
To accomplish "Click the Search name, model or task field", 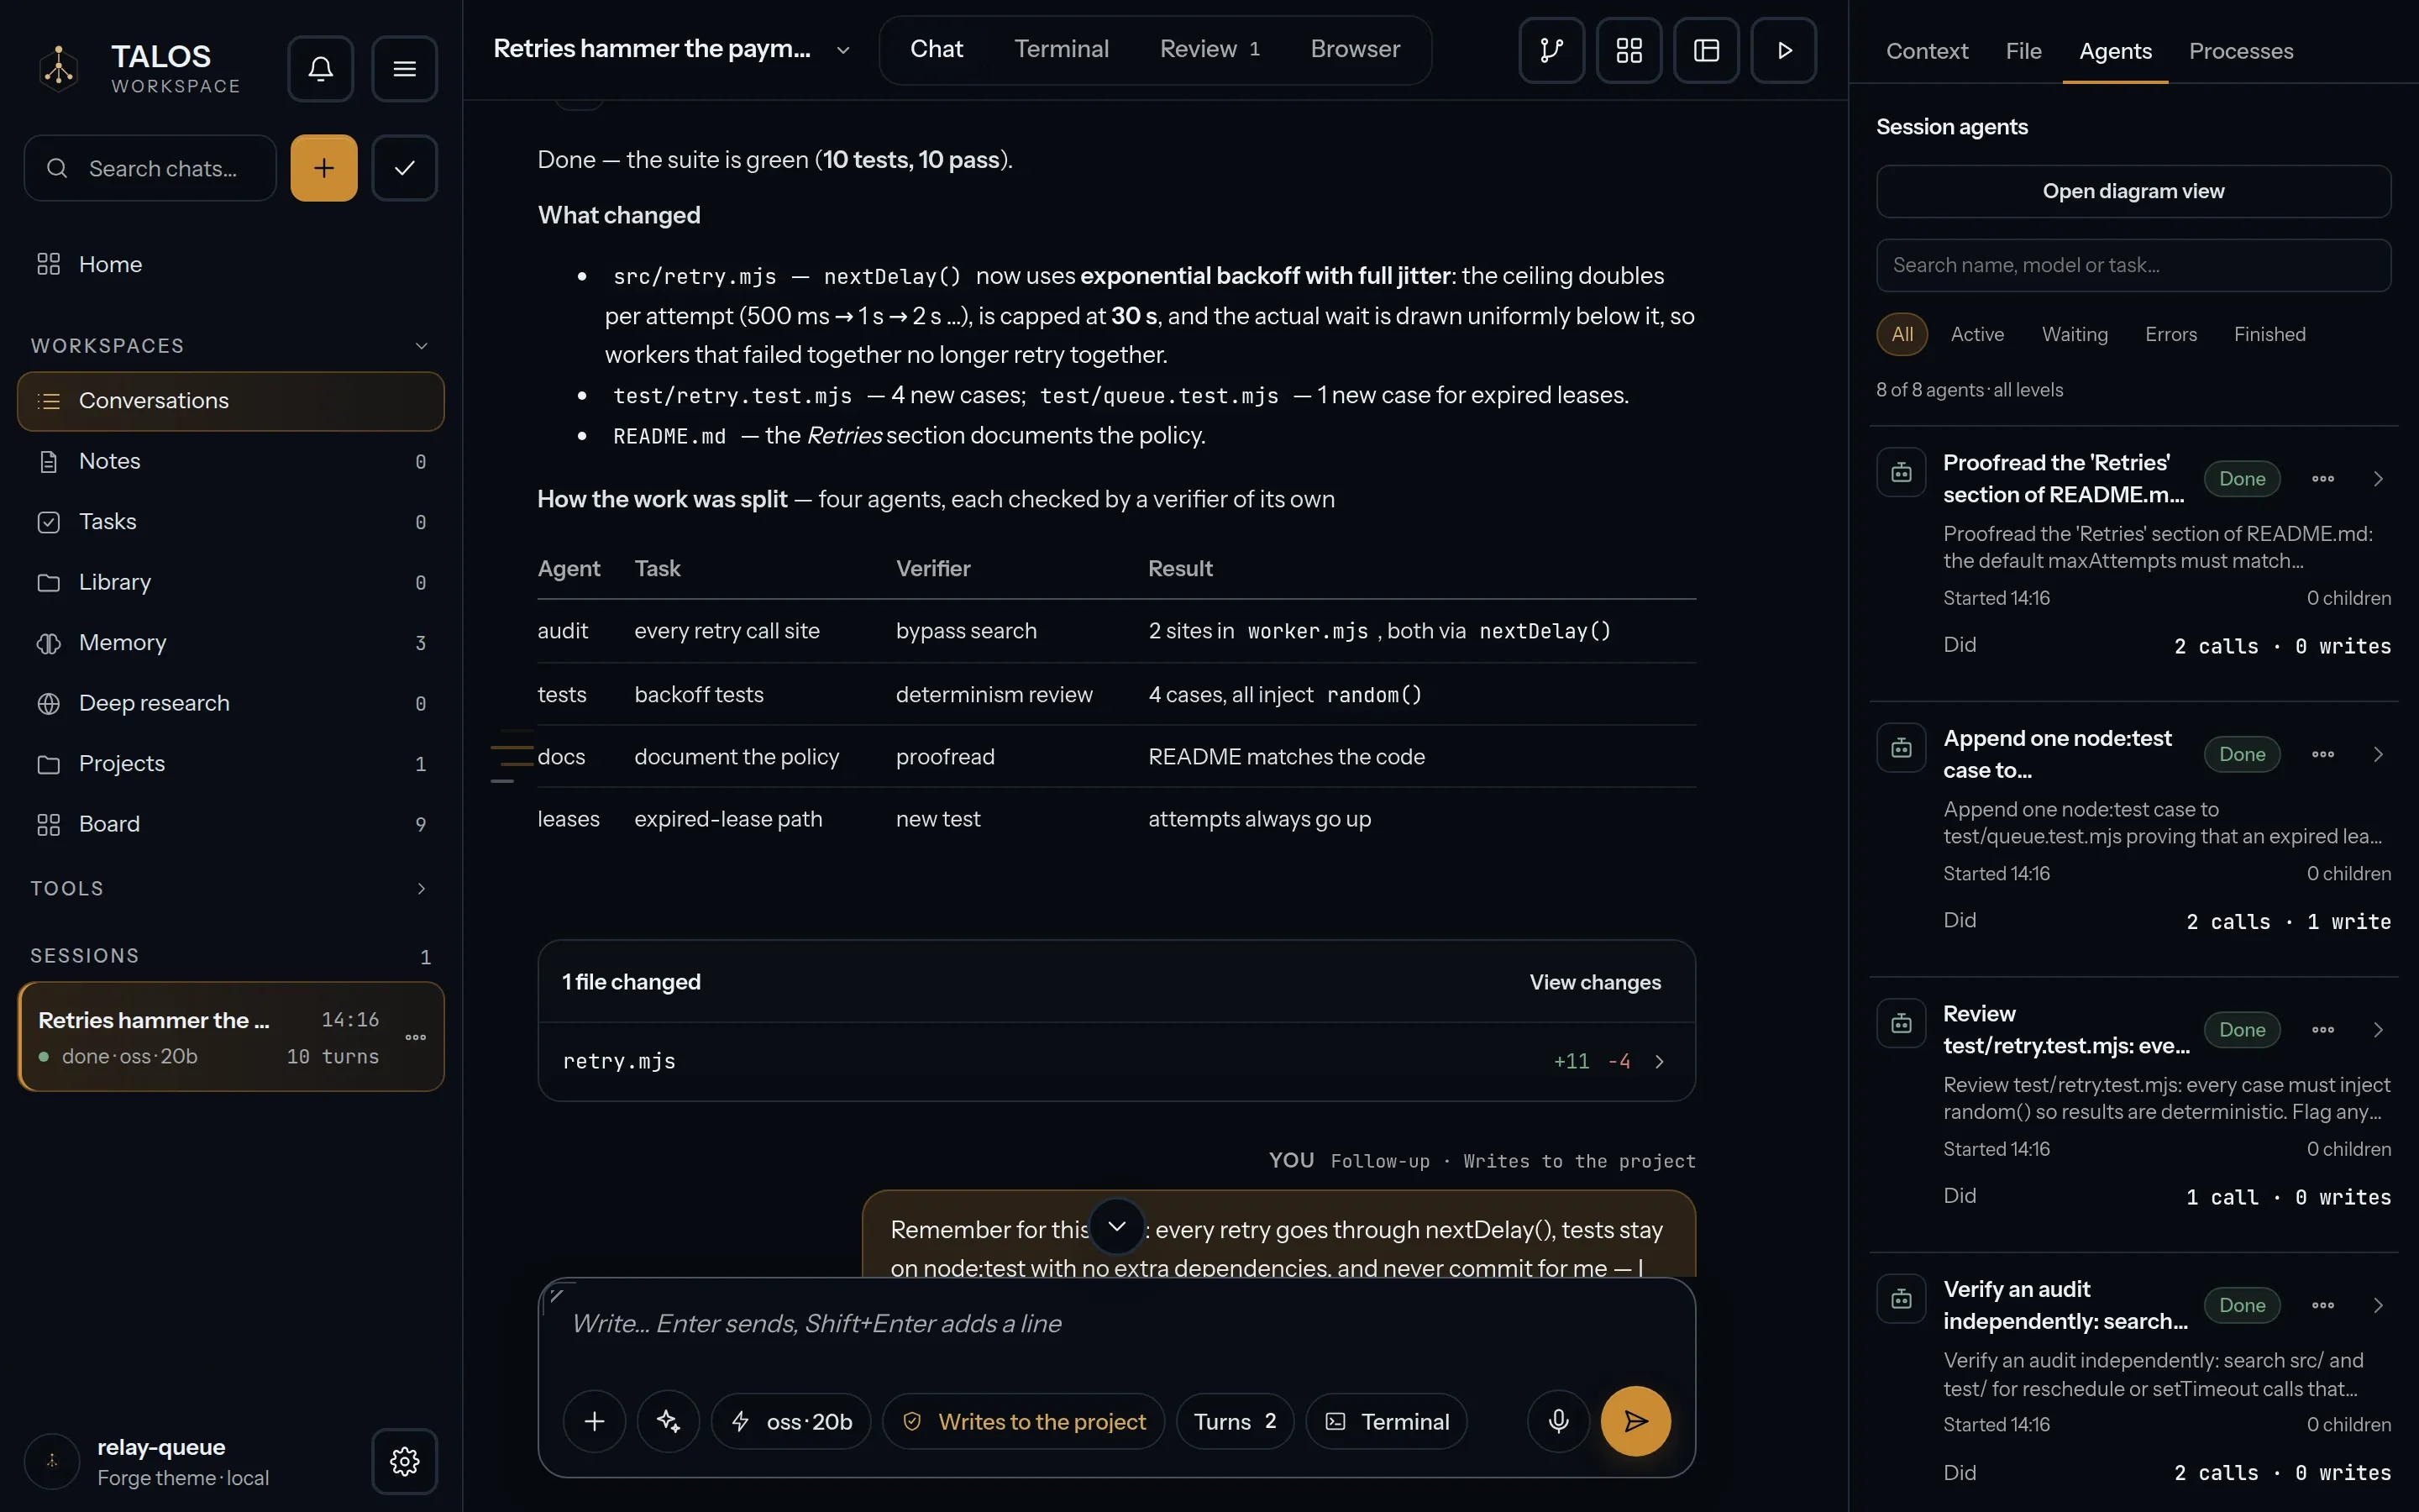I will pos(2133,265).
